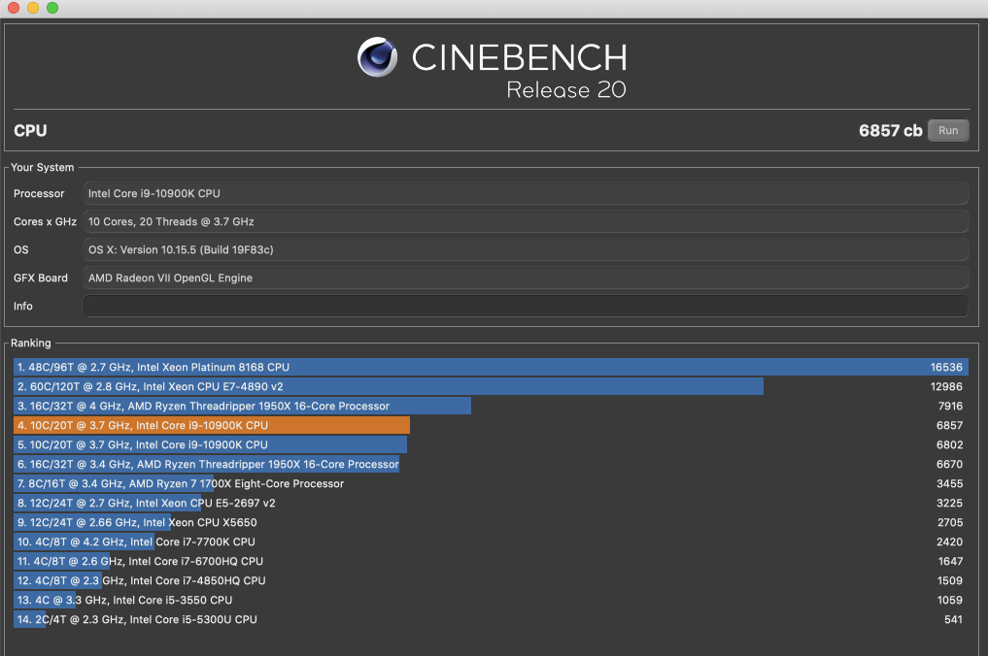Select ranking row 10 Core i7-7700K
This screenshot has height=656, width=988.
(491, 542)
